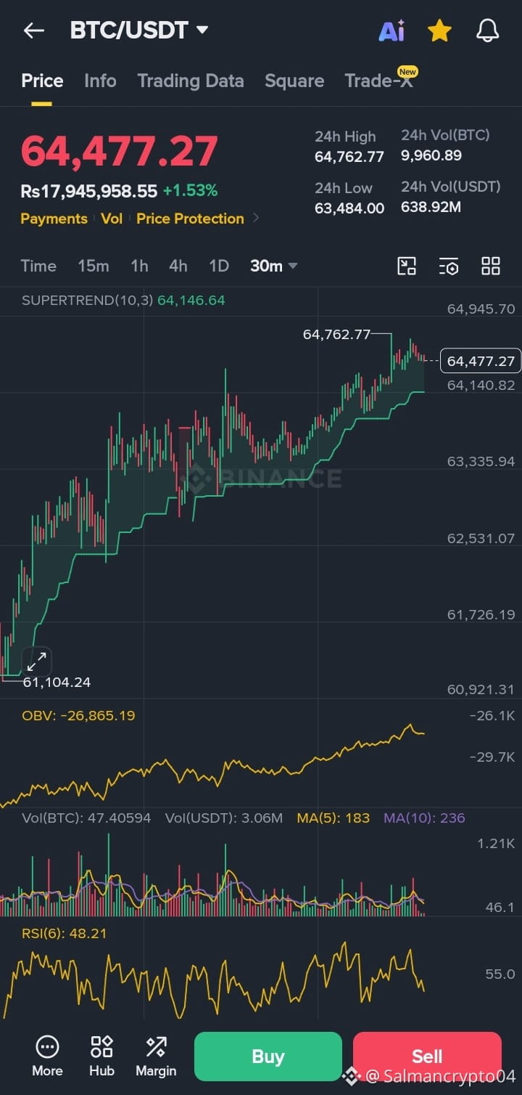The image size is (522, 1095).
Task: Expand the BTC/USDT pair selector
Action: point(139,30)
